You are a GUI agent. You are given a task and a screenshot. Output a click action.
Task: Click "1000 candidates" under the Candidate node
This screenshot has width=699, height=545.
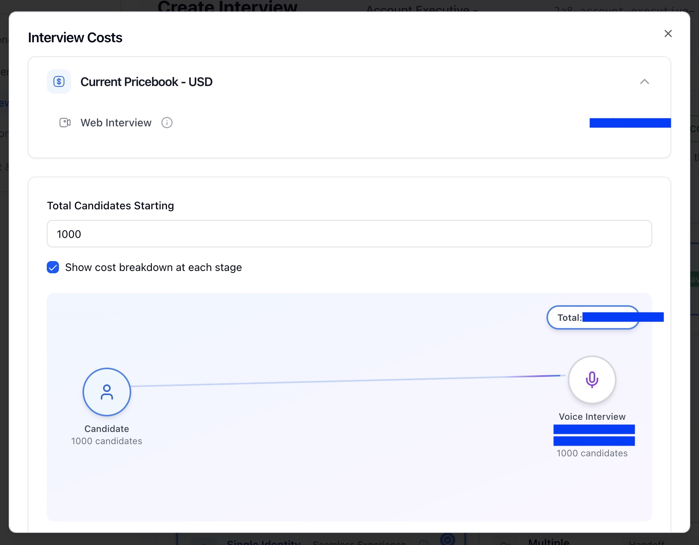tap(107, 441)
